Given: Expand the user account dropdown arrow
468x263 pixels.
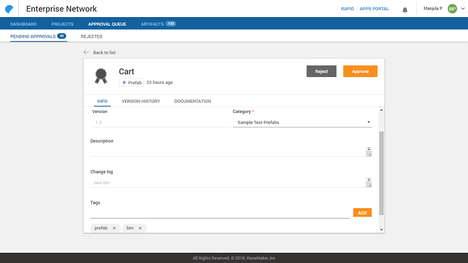Looking at the screenshot, I should 462,9.
